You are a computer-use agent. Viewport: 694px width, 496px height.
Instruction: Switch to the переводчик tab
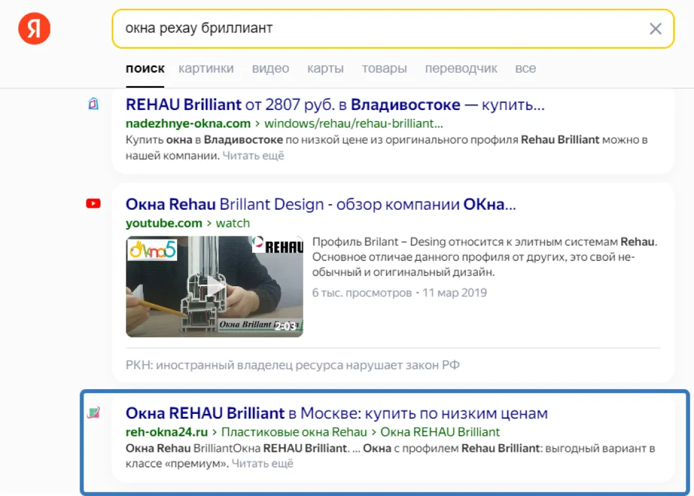pos(461,68)
